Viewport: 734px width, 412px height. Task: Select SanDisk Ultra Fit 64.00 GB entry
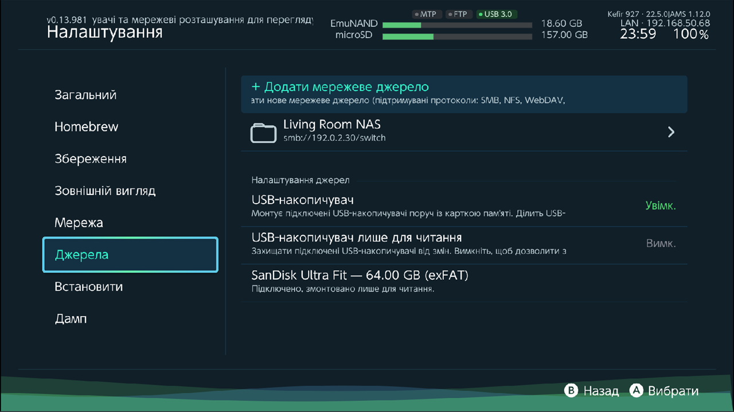tap(464, 283)
